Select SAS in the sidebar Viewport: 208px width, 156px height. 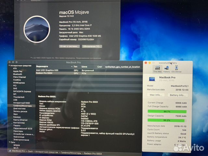tap(15, 89)
